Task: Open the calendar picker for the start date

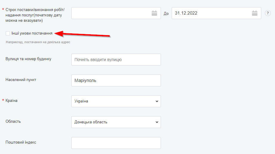Action: [x=154, y=13]
